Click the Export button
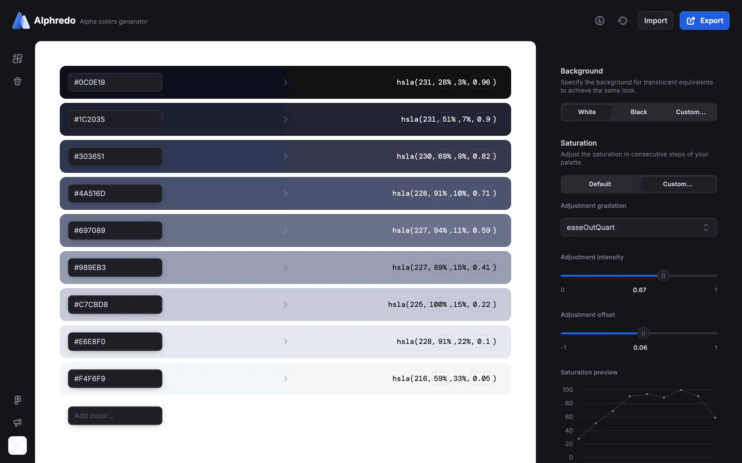742x463 pixels. [704, 21]
